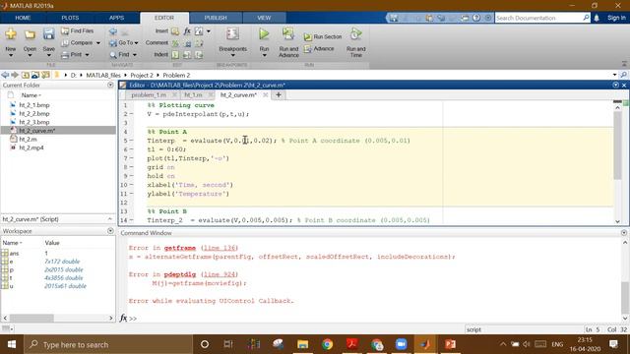Switch to the HOME tab
This screenshot has width=630, height=354.
pos(23,18)
